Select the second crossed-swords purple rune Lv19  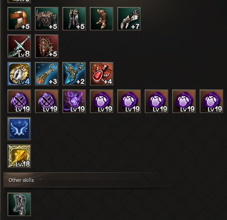(47, 101)
